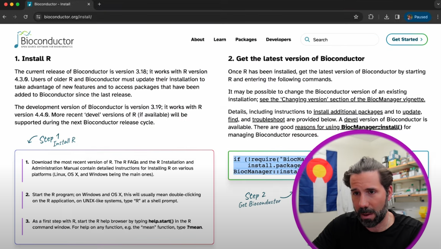The image size is (441, 249).
Task: Click the Get Started button
Action: pyautogui.click(x=407, y=39)
